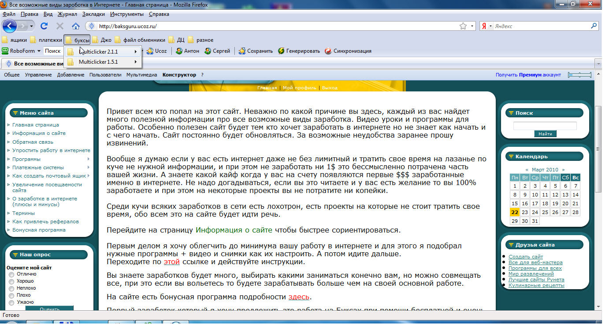Viewport: 609px width, 327px height.
Task: Open the Журнал menu
Action: 67,14
